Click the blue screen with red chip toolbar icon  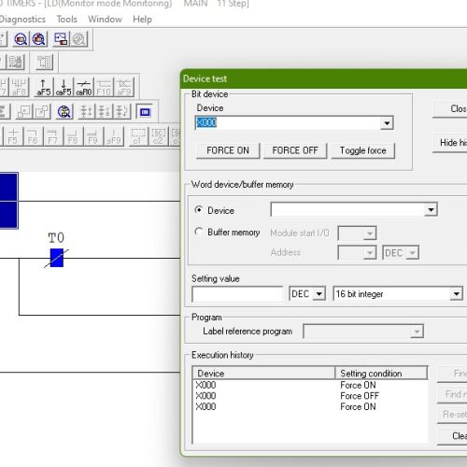pos(61,39)
